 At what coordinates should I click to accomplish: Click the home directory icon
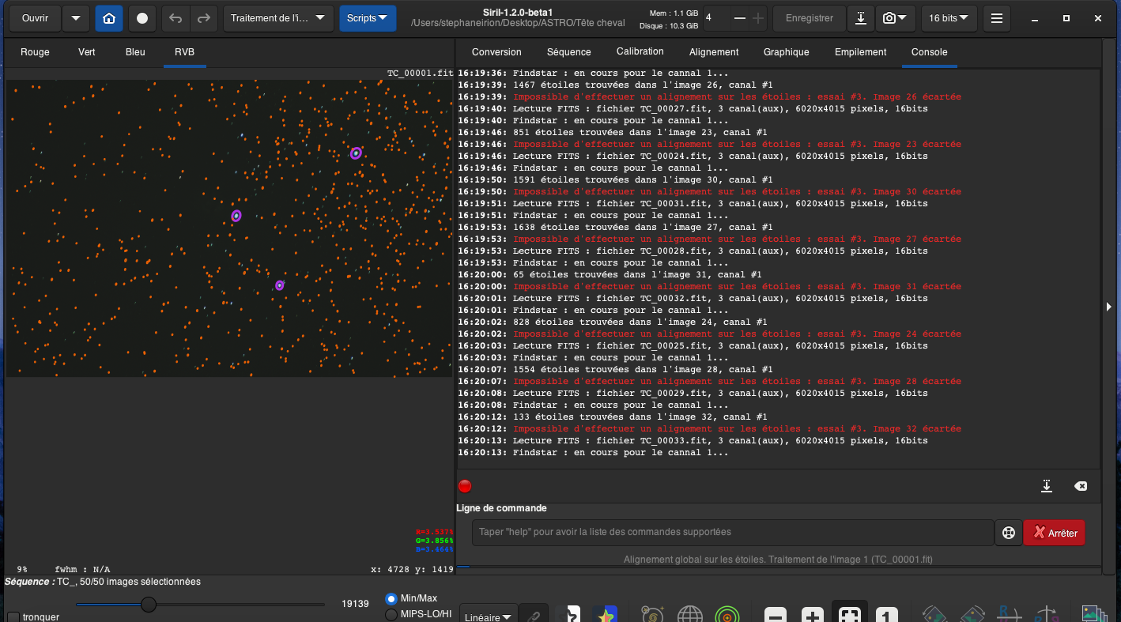pos(108,18)
